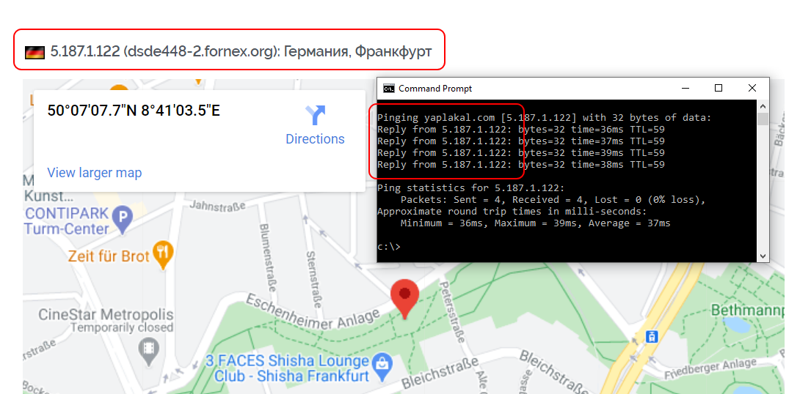
Task: Click the Packets Sent = 4 line
Action: tap(553, 200)
